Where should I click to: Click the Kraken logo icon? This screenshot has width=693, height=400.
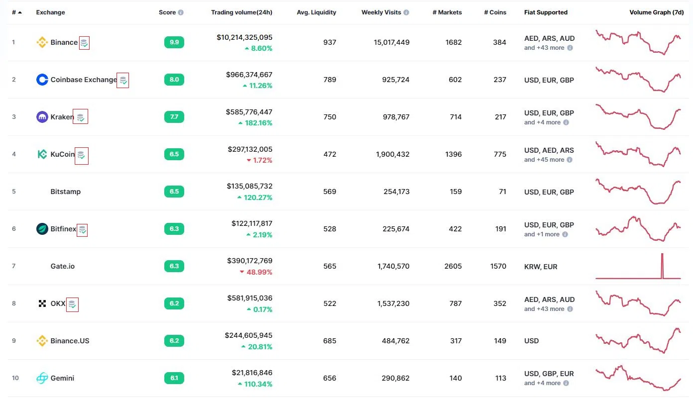coord(42,117)
